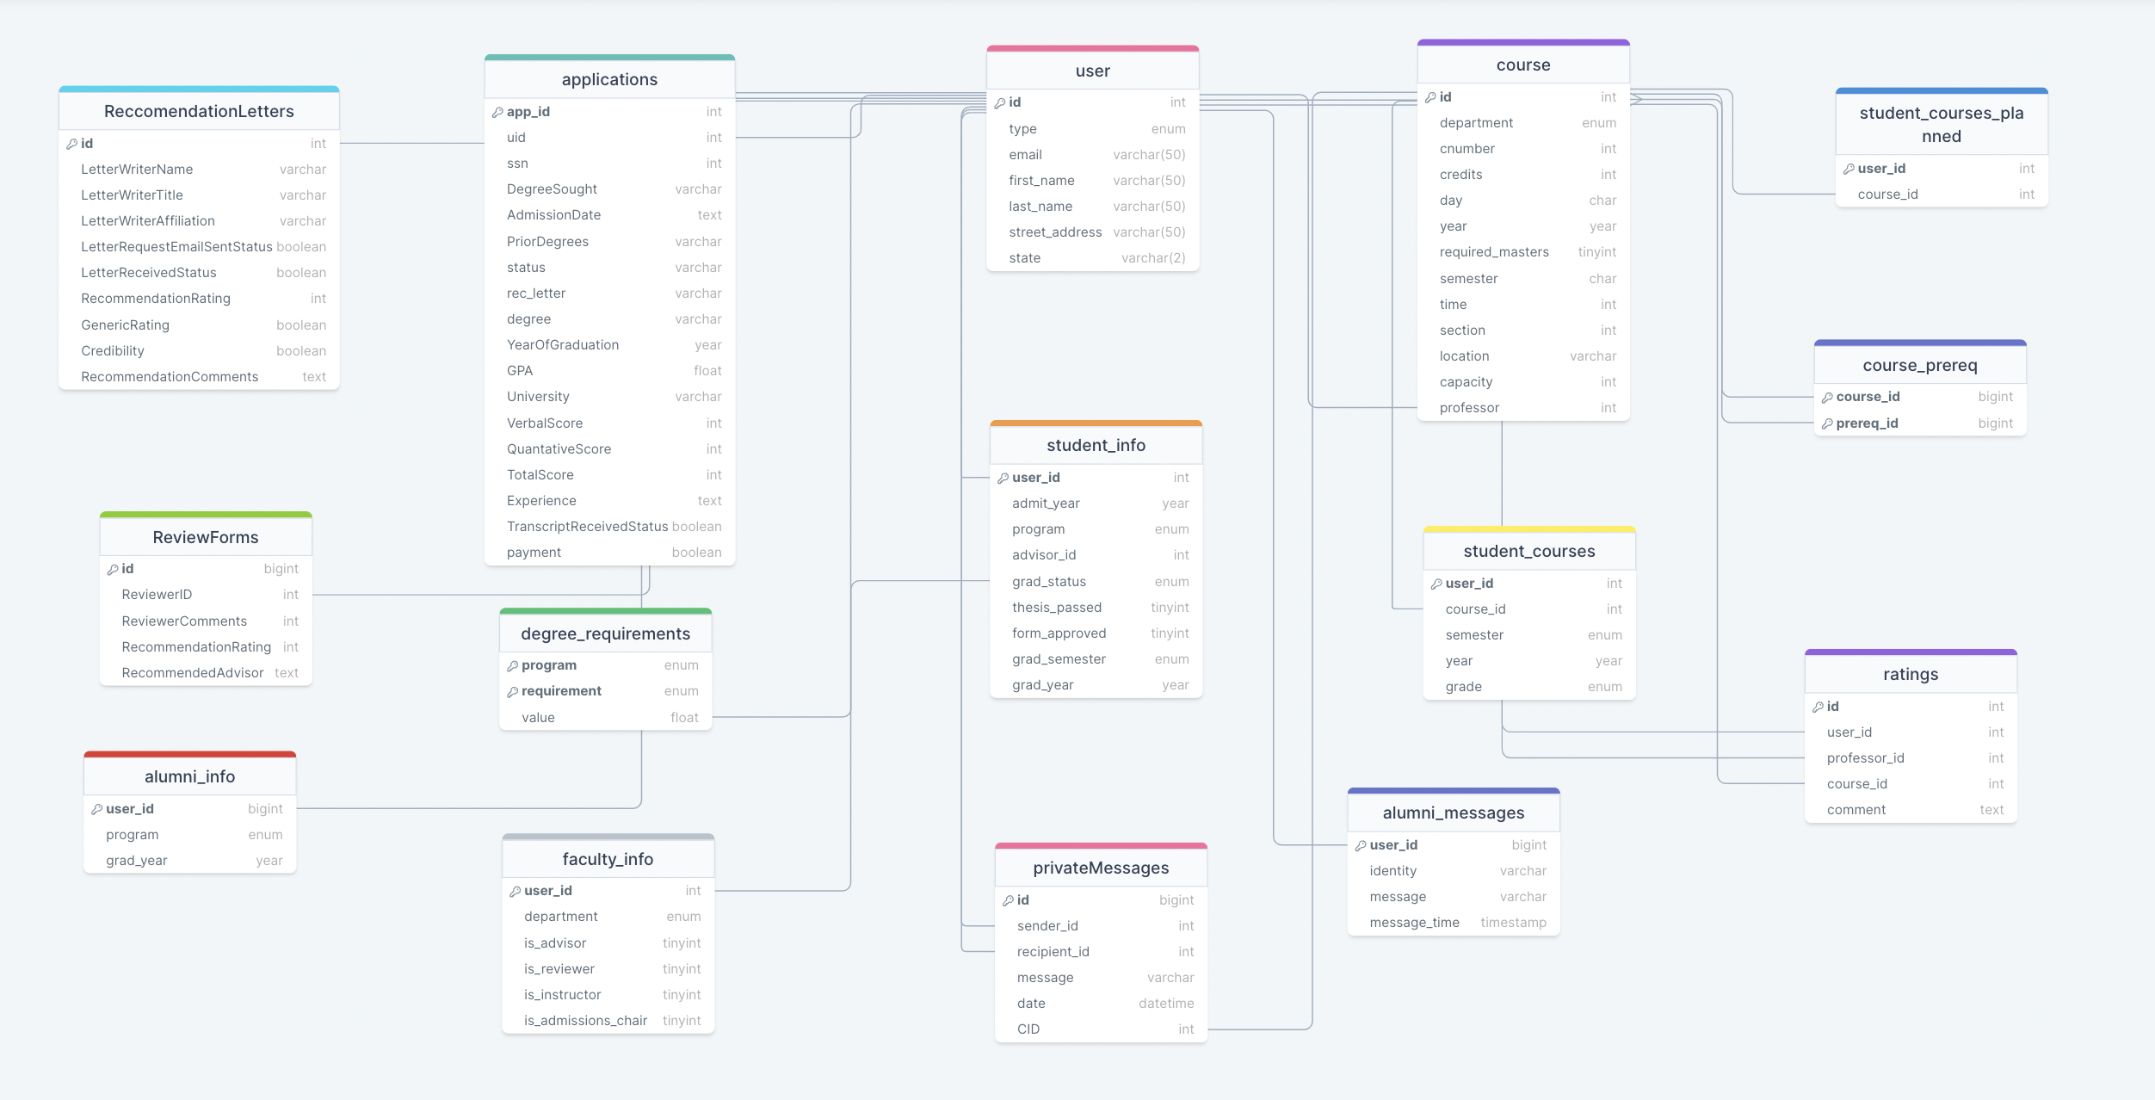Click the key icon beside user_id in alumni_info
Viewport: 2155px width, 1100px height.
pos(97,809)
